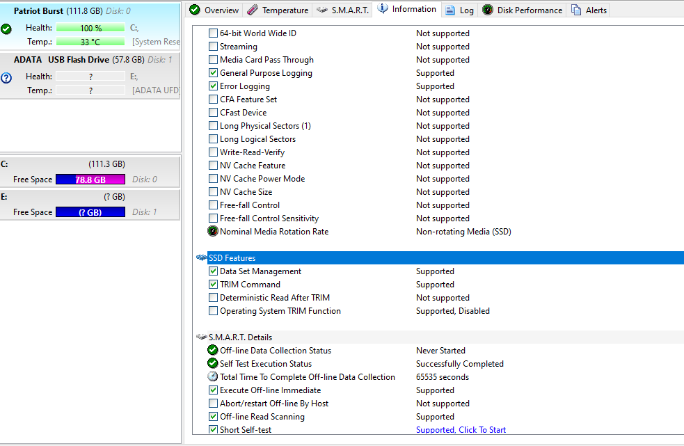Click the Disk Performance tab gauge icon

(487, 10)
